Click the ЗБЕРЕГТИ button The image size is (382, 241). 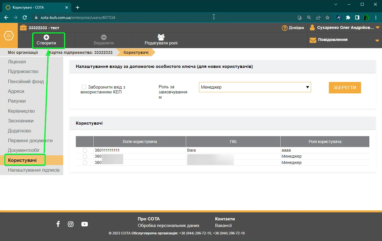345,88
